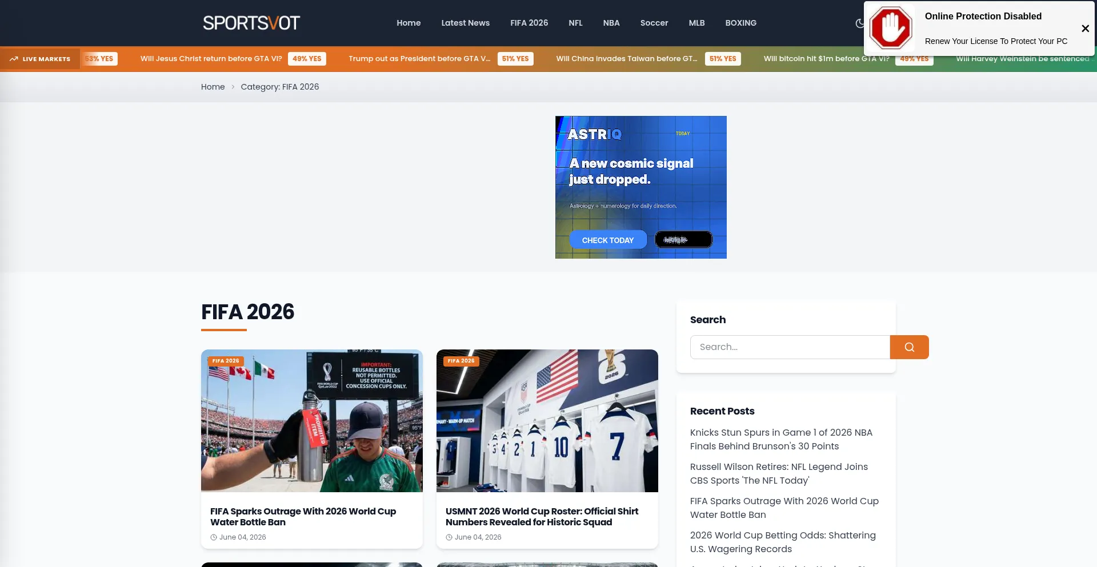Open Latest News in the nav bar

[465, 23]
